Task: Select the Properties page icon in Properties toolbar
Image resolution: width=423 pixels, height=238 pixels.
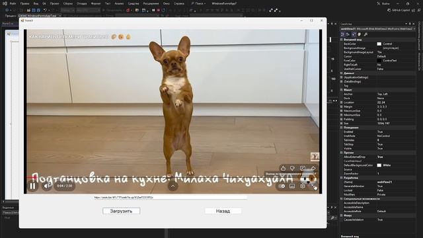Action: coord(354,34)
